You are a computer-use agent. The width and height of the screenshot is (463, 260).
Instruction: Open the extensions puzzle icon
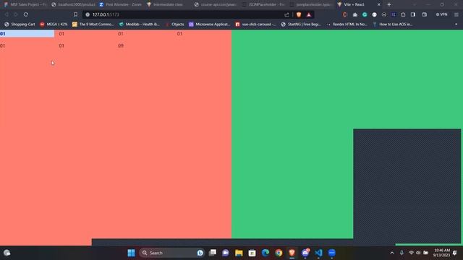[403, 14]
